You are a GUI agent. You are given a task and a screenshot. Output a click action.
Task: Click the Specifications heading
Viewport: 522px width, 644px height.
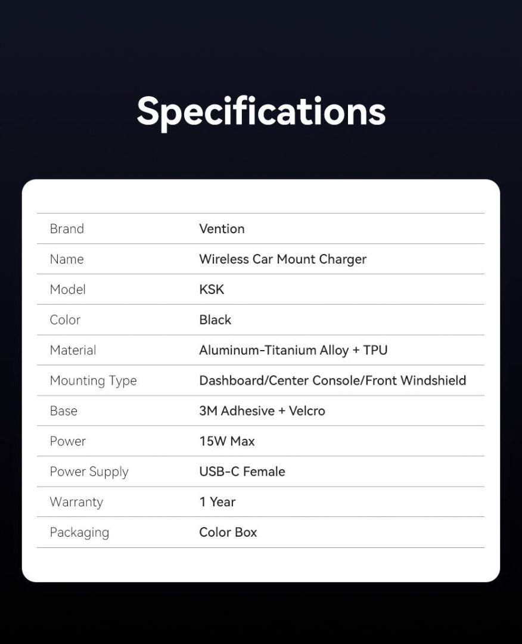click(261, 112)
